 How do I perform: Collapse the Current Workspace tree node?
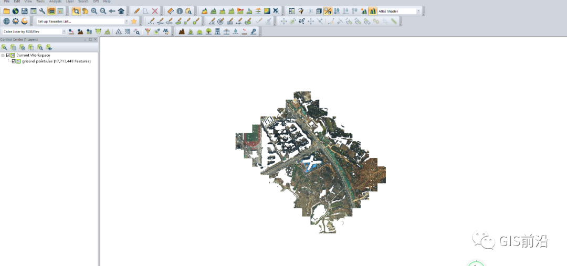(3, 55)
